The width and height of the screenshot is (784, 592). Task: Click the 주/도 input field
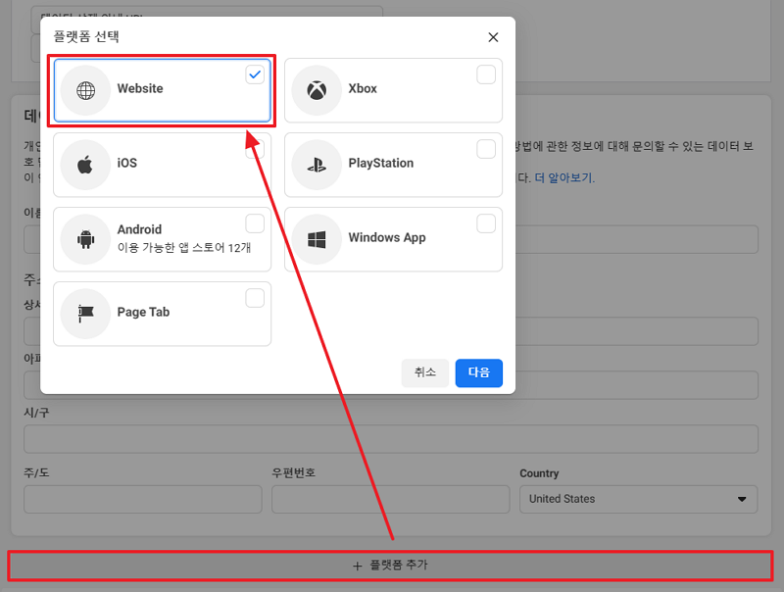143,499
